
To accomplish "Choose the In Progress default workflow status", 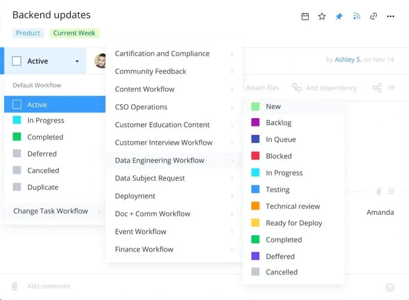I will (45, 121).
